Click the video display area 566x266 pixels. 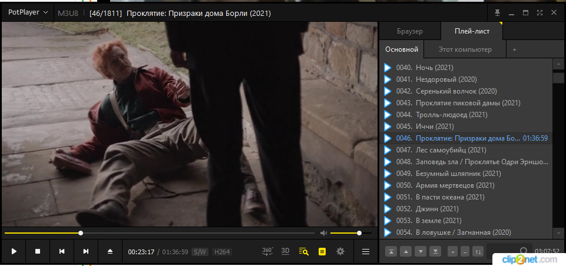[x=190, y=124]
